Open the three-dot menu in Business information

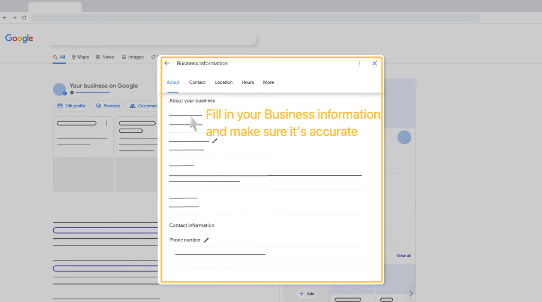pyautogui.click(x=359, y=63)
